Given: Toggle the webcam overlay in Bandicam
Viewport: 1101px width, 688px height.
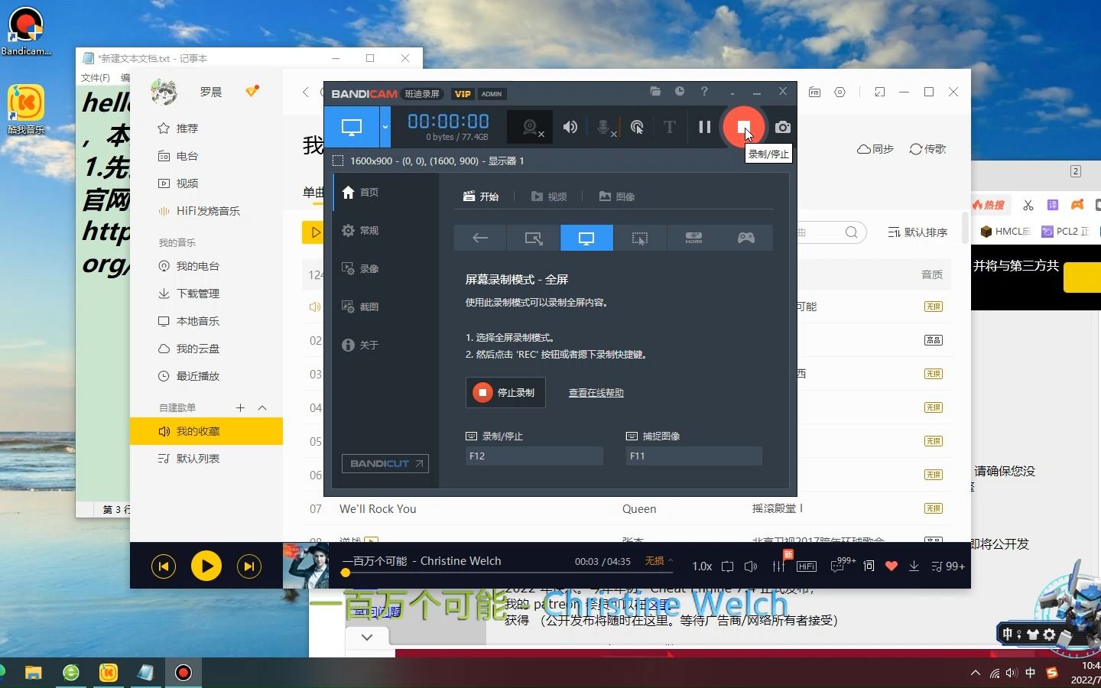Looking at the screenshot, I should pyautogui.click(x=531, y=128).
